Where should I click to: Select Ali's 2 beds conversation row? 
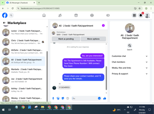(23, 61)
